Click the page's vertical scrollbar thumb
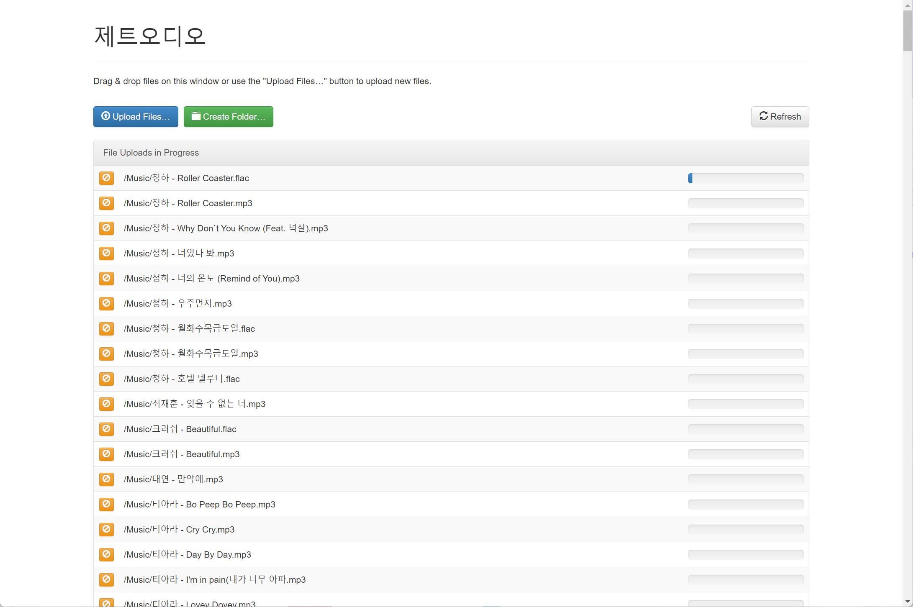Viewport: 913px width, 607px height. tap(908, 31)
